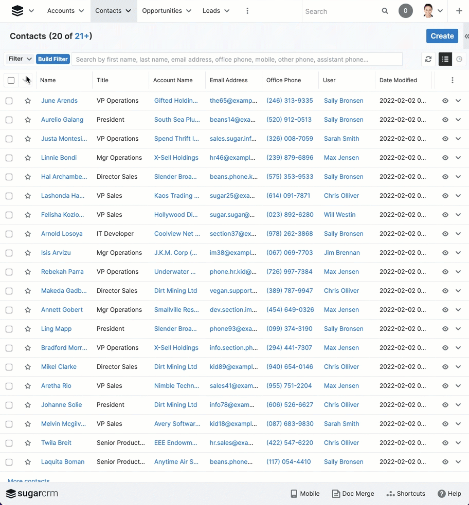Open the activity stream clock view
This screenshot has width=469, height=505.
tap(459, 60)
